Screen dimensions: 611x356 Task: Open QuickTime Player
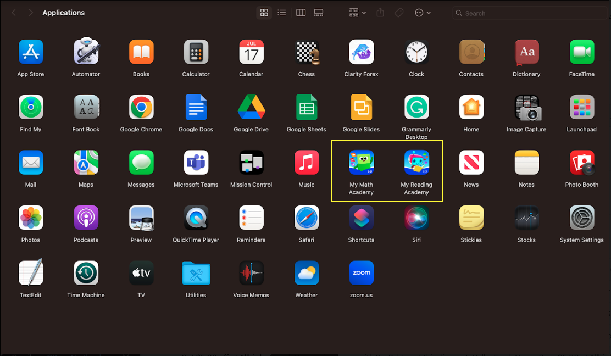pos(196,218)
